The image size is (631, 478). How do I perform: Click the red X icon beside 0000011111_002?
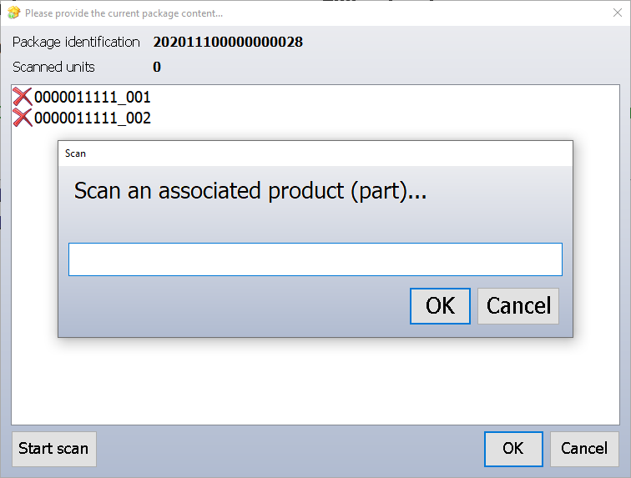click(23, 118)
